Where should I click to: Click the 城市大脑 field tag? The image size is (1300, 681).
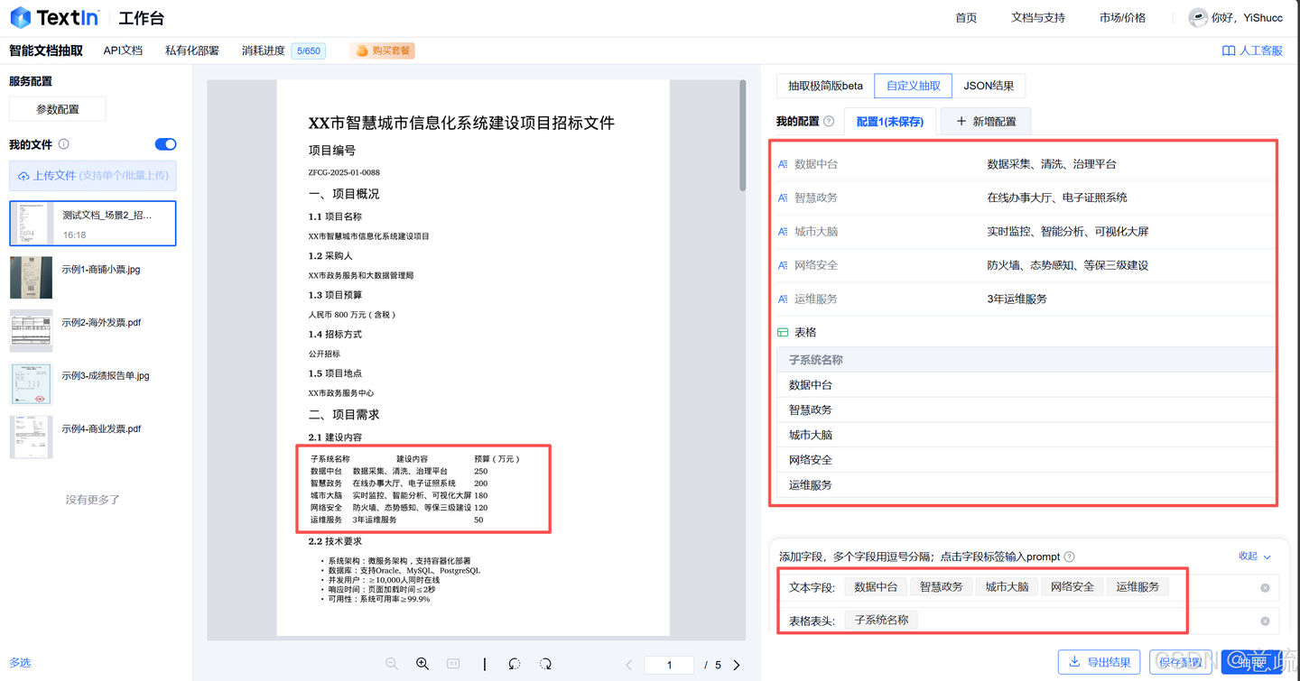click(x=1007, y=587)
